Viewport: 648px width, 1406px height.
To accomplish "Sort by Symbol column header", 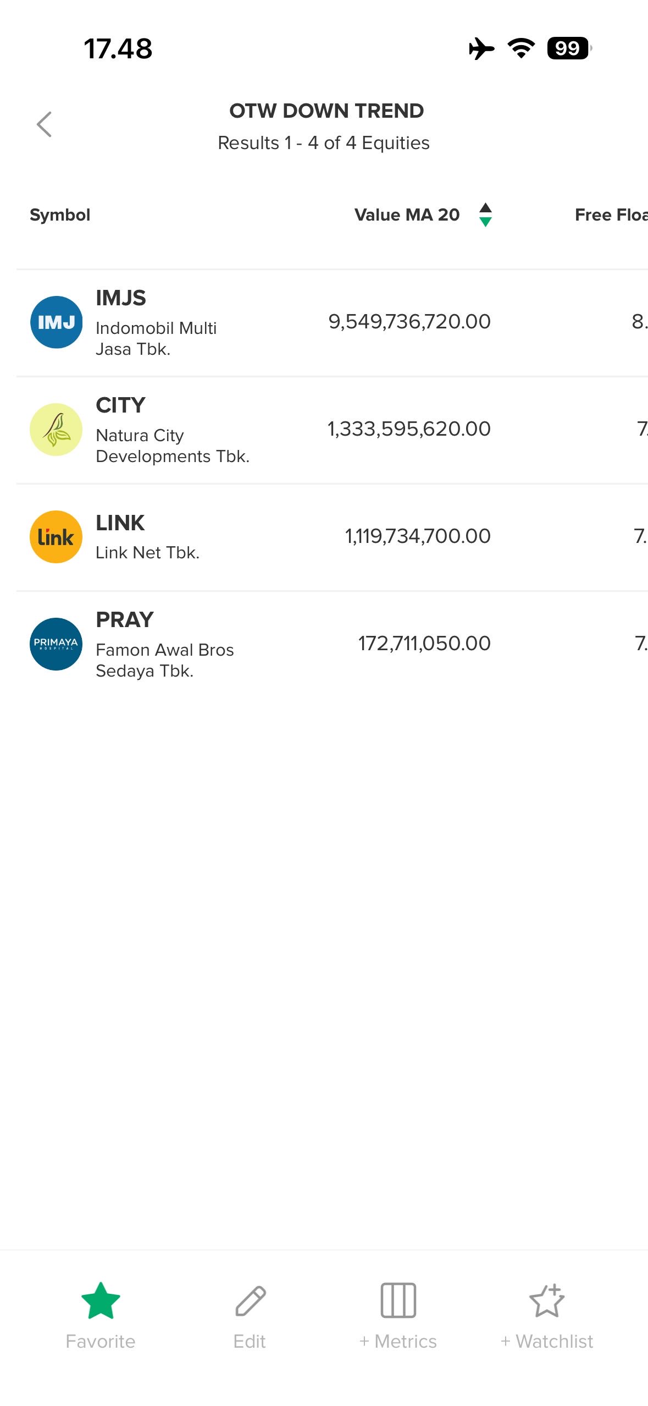I will [60, 215].
